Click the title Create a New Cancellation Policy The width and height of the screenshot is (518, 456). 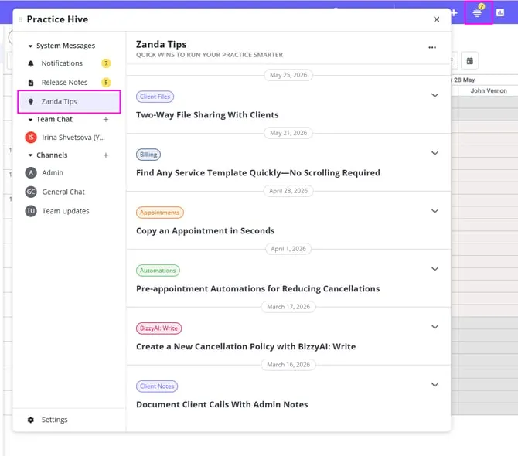(x=246, y=347)
